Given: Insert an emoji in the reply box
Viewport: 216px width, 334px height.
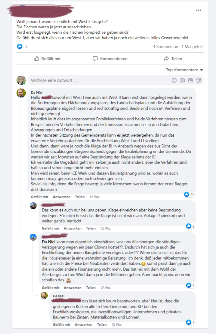Looking at the screenshot, I should pos(174,80).
